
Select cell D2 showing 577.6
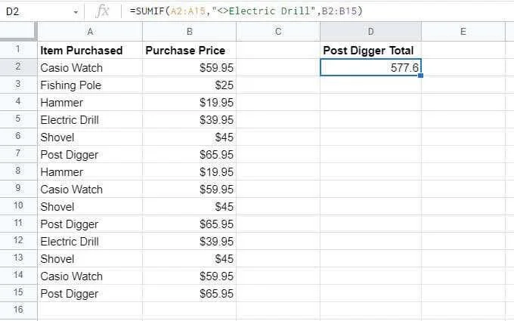[370, 67]
